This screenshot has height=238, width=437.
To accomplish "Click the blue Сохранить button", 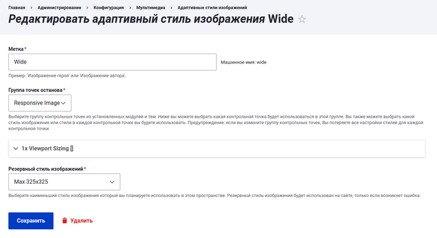I will (31, 221).
